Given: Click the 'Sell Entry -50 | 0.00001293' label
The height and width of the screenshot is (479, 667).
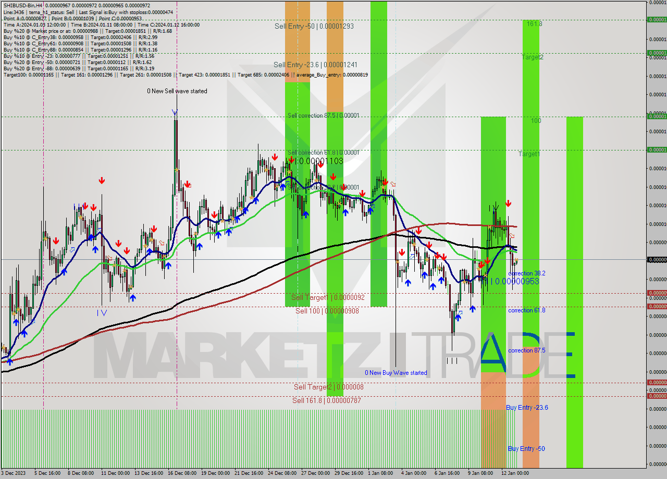Looking at the screenshot, I should (314, 26).
